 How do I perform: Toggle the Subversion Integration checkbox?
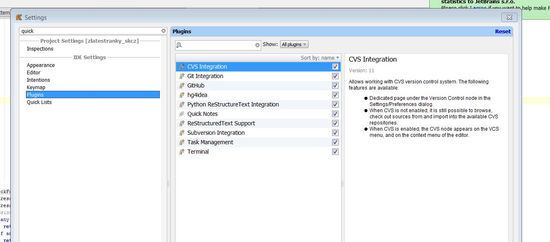click(335, 133)
